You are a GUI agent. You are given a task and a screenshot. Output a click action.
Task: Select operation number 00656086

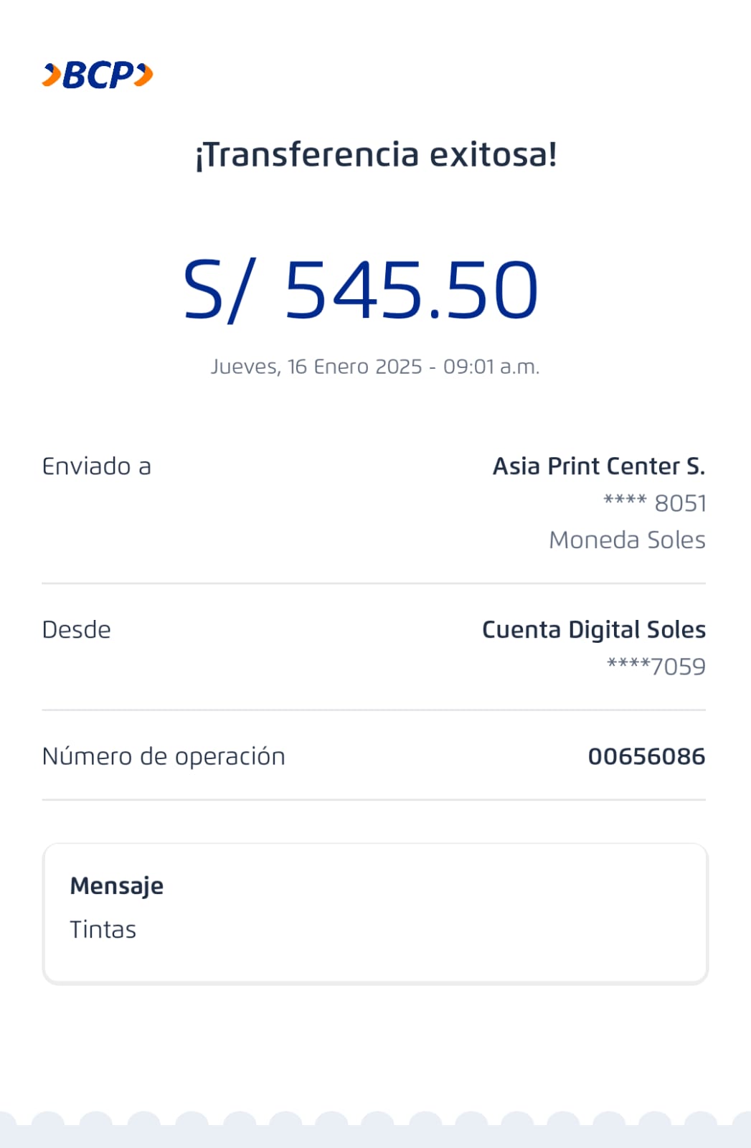click(646, 756)
